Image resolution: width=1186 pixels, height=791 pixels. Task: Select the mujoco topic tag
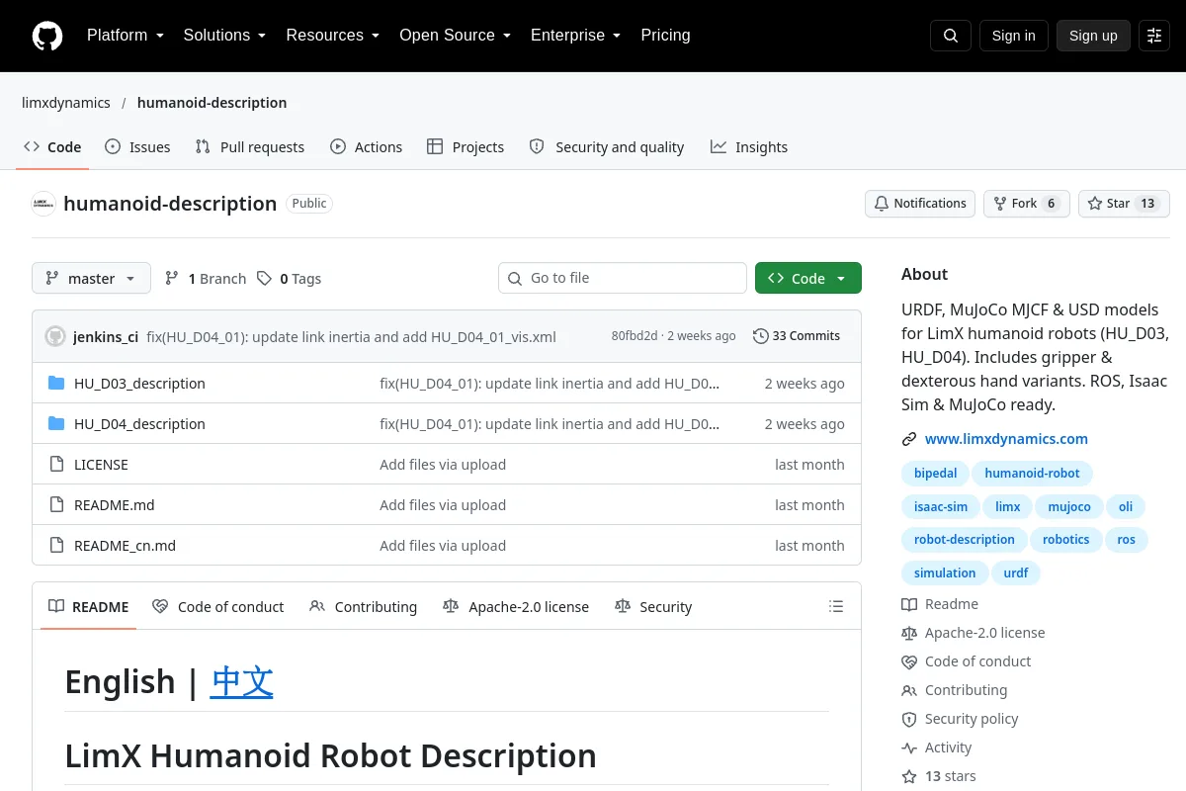[x=1069, y=507]
